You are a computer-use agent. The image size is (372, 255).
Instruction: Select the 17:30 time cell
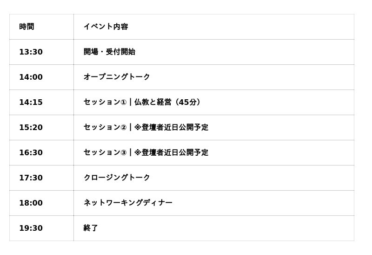coord(31,178)
